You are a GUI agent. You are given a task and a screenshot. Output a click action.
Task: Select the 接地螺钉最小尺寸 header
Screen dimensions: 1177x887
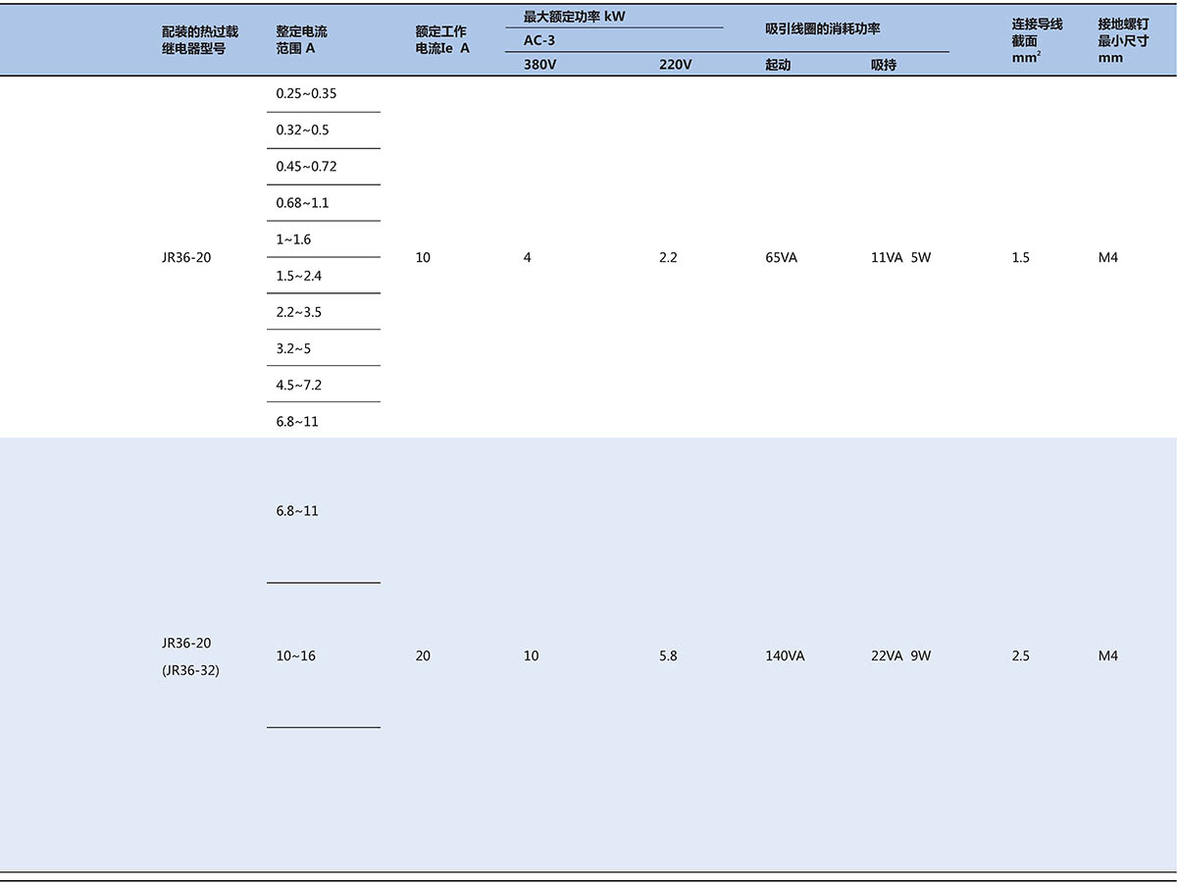[x=1123, y=39]
